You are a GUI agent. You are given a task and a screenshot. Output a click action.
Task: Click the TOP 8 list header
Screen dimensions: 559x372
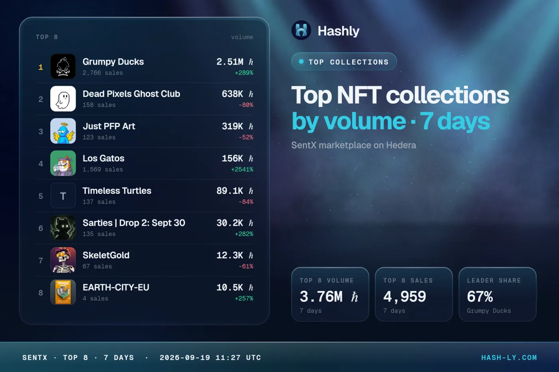(47, 37)
